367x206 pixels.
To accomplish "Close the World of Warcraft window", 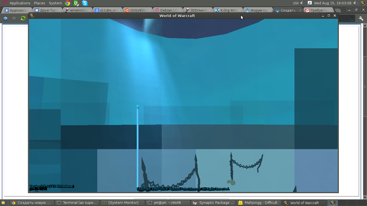I will coord(334,16).
